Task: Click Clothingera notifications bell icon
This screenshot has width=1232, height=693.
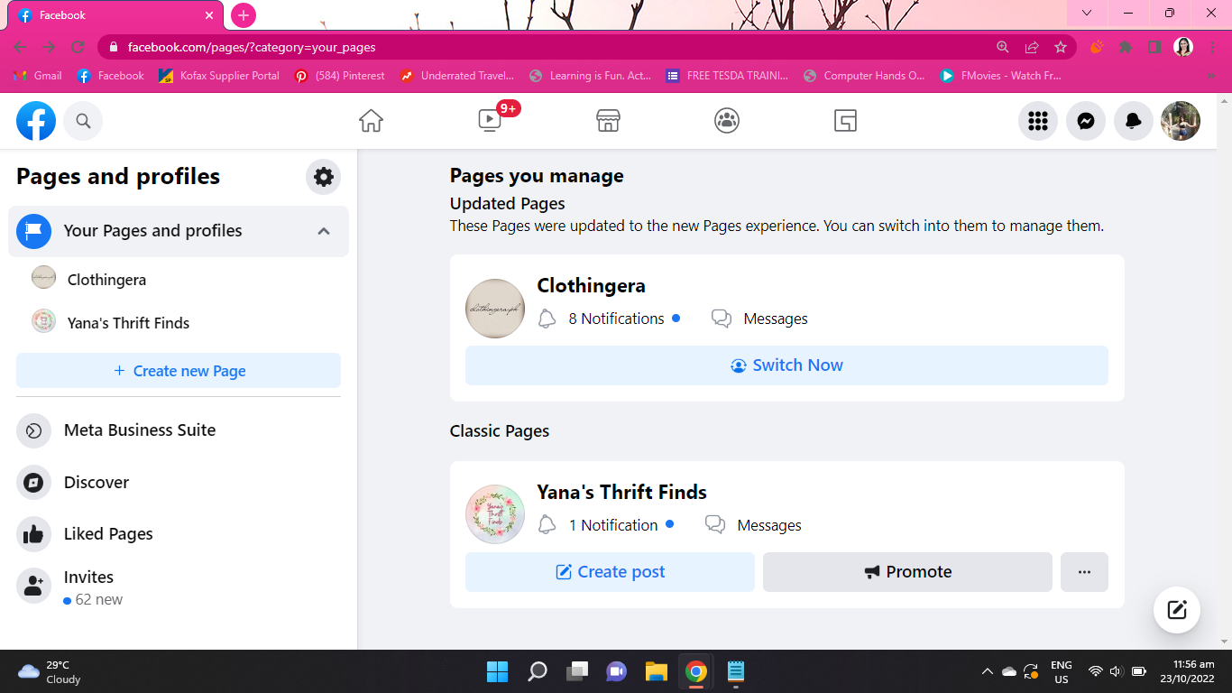Action: (547, 319)
